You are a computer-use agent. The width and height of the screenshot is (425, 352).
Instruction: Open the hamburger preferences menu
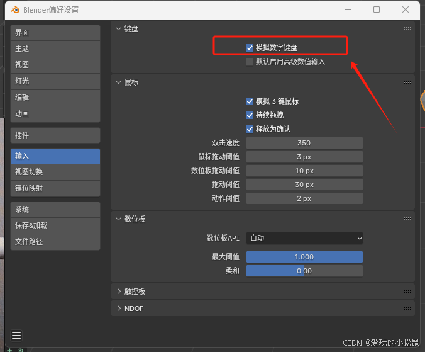point(16,336)
